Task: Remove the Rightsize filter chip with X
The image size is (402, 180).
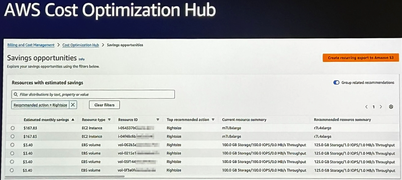Action: (x=73, y=105)
